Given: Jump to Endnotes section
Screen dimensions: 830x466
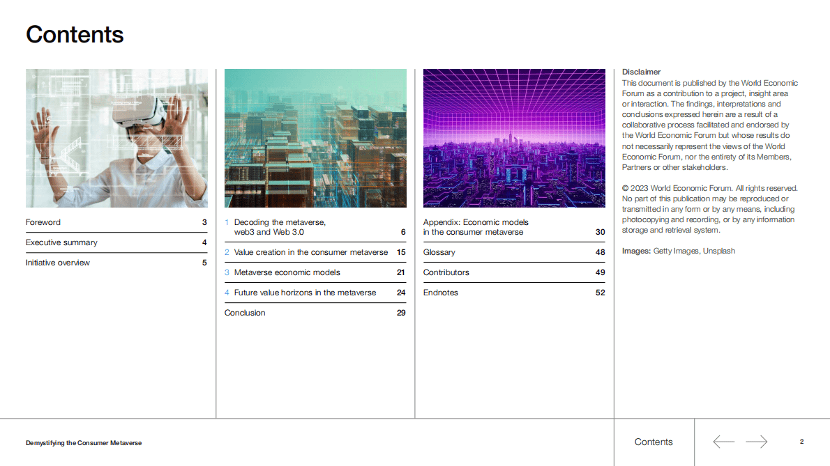Looking at the screenshot, I should click(441, 293).
